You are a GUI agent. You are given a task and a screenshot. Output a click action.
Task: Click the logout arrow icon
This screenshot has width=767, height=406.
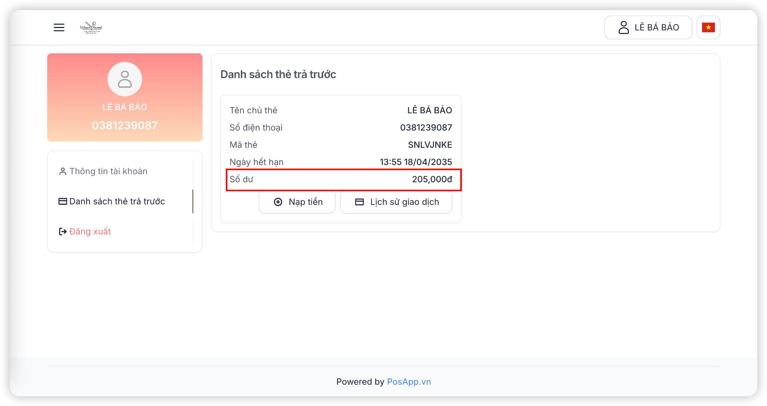pyautogui.click(x=63, y=232)
